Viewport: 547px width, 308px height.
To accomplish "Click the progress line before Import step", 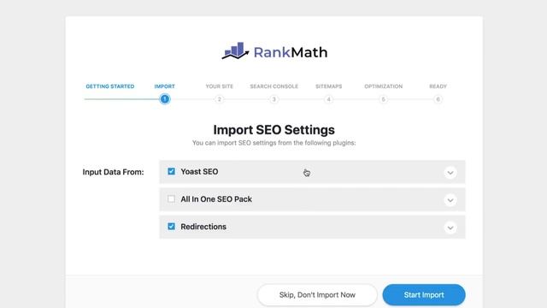I will pos(121,99).
